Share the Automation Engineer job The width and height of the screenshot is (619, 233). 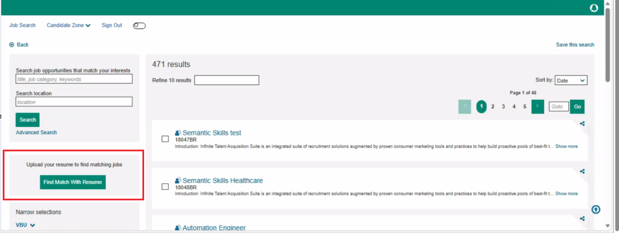click(x=582, y=218)
